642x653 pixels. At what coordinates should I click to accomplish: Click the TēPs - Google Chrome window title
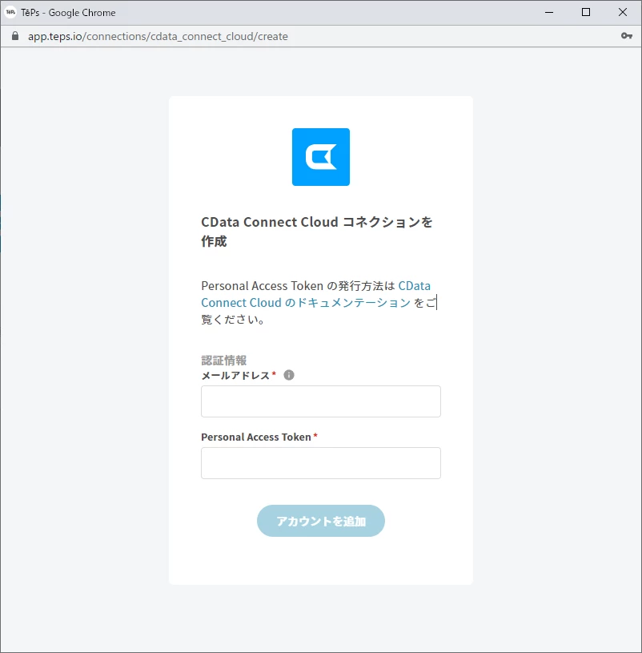pos(68,13)
